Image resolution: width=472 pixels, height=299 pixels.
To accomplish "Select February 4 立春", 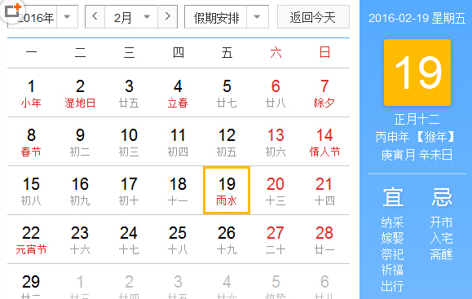I will coord(178,93).
